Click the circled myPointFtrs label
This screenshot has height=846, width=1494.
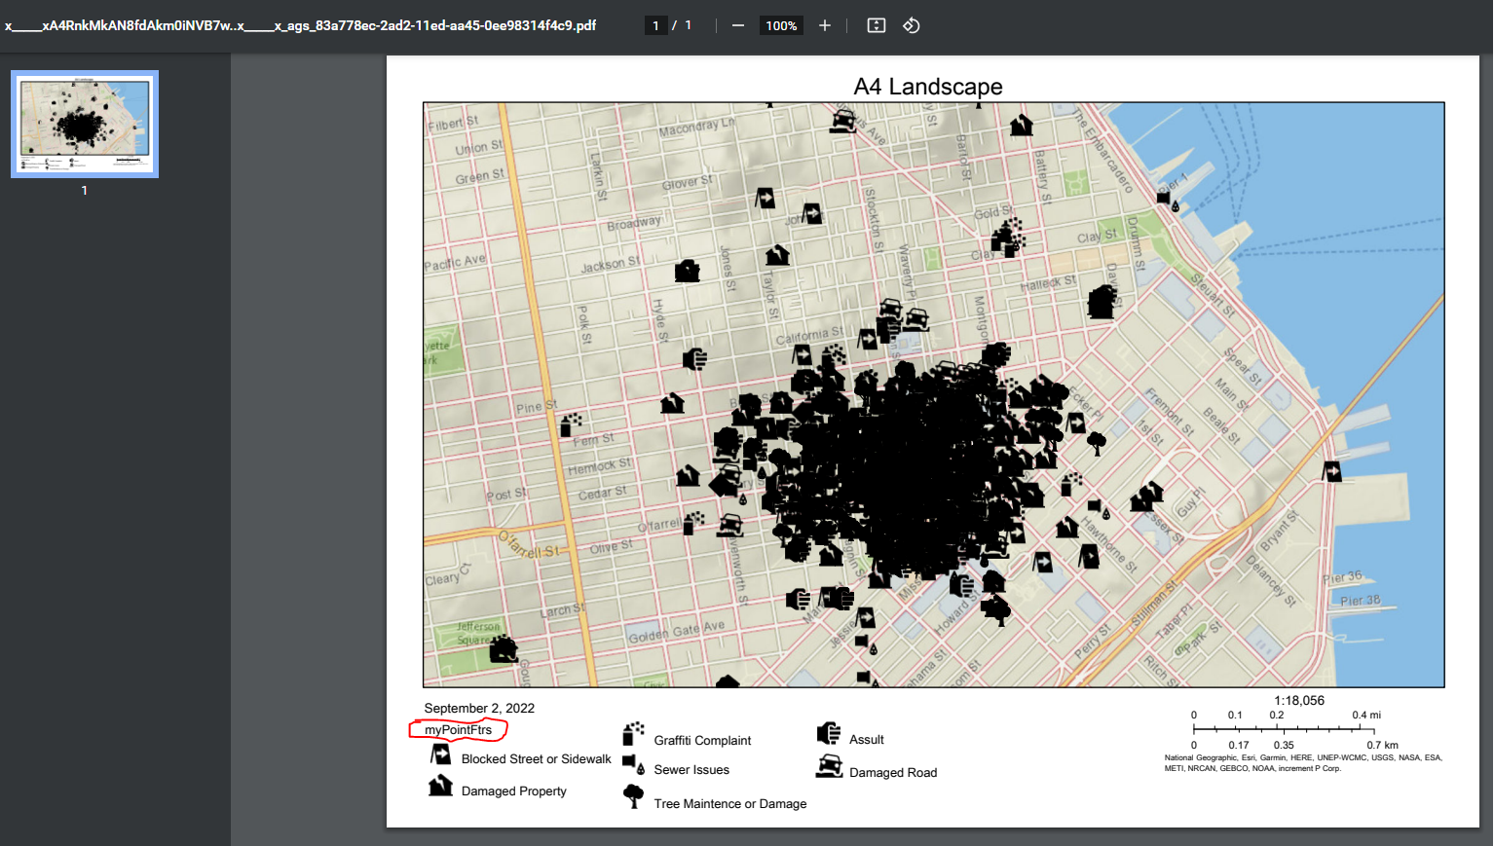coord(458,728)
